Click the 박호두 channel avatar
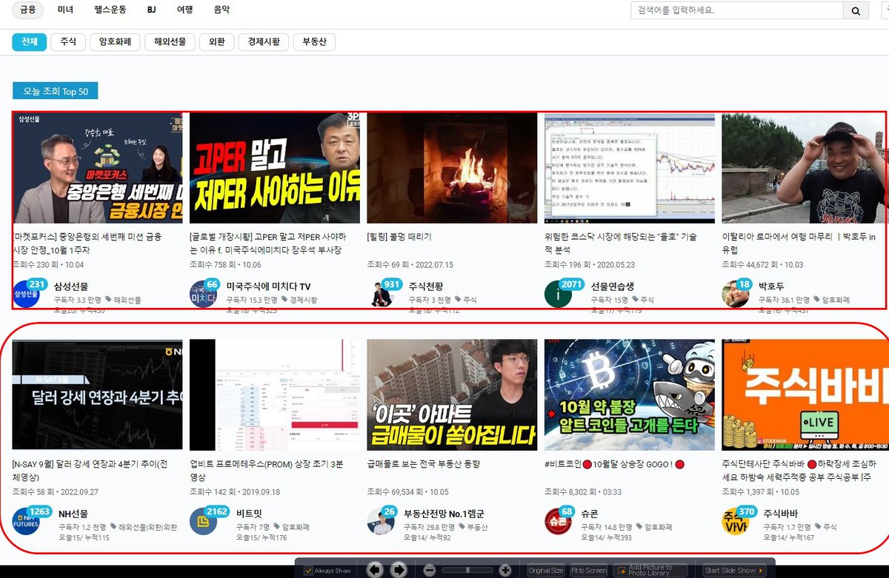Screen dimensions: 889x578 click(x=736, y=294)
